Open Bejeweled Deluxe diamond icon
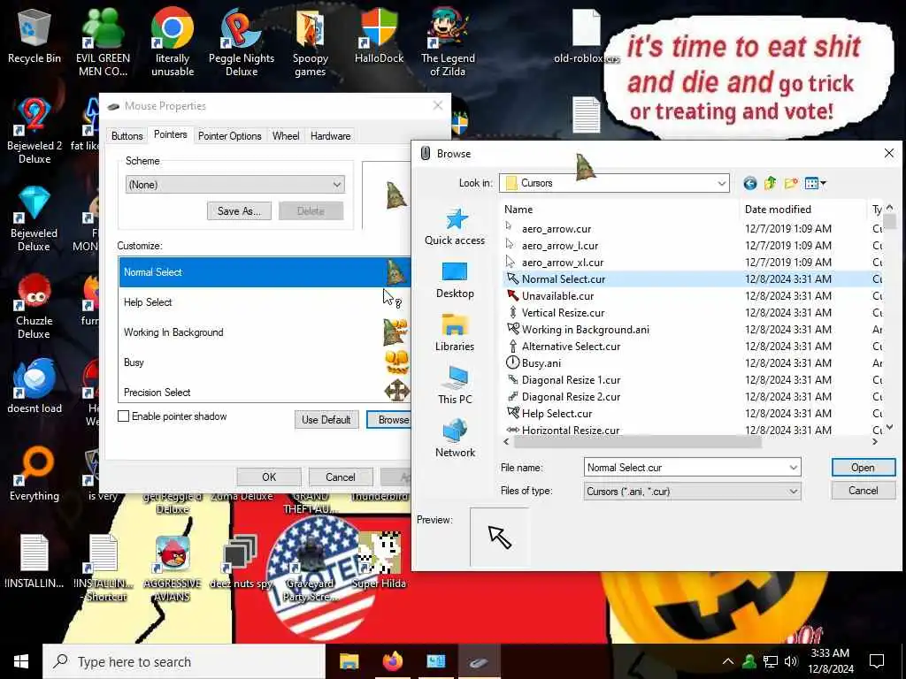The height and width of the screenshot is (679, 906). [35, 218]
